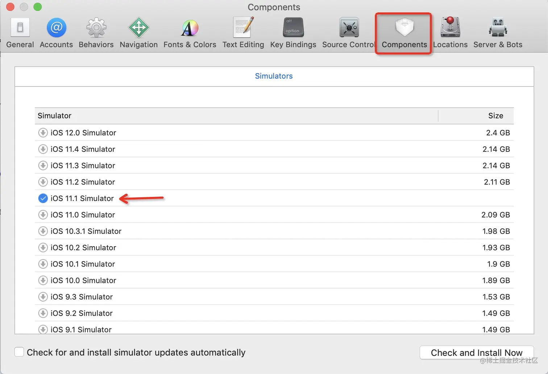Select the 'iOS 11.1 Simulator' row text
548x374 pixels.
[x=82, y=198]
